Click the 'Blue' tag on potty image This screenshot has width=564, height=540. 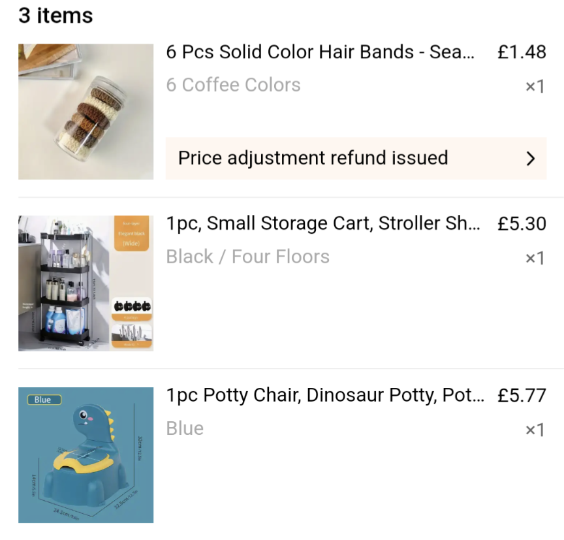(x=43, y=400)
